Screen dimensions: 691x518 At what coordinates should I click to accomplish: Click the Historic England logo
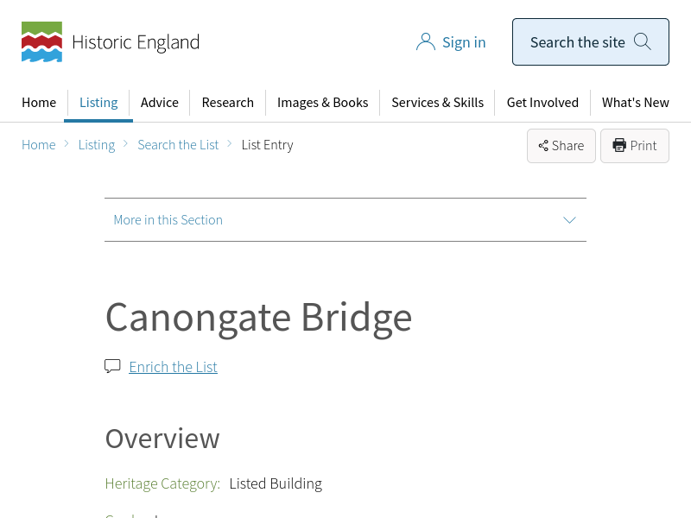pyautogui.click(x=110, y=42)
